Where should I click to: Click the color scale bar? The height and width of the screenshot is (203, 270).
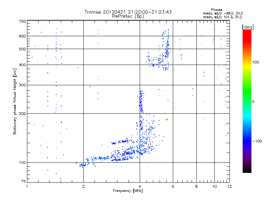(247, 101)
